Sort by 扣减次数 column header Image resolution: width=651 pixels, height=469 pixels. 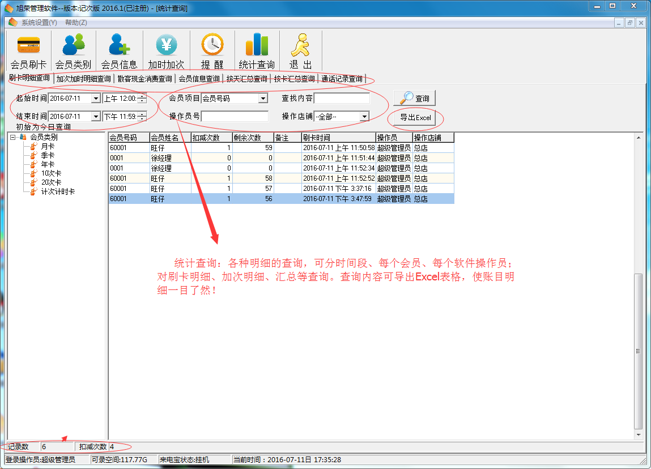coord(212,138)
